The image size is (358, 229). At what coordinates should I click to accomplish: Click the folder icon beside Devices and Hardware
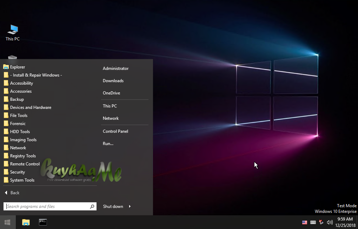(x=6, y=107)
